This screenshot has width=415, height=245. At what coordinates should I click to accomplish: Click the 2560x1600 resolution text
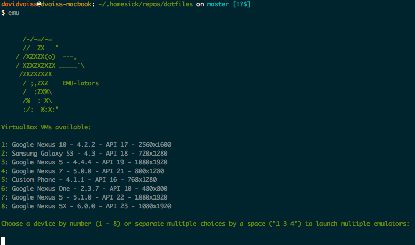(155, 145)
